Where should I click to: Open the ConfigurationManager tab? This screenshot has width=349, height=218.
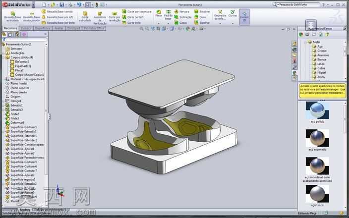click(x=17, y=34)
